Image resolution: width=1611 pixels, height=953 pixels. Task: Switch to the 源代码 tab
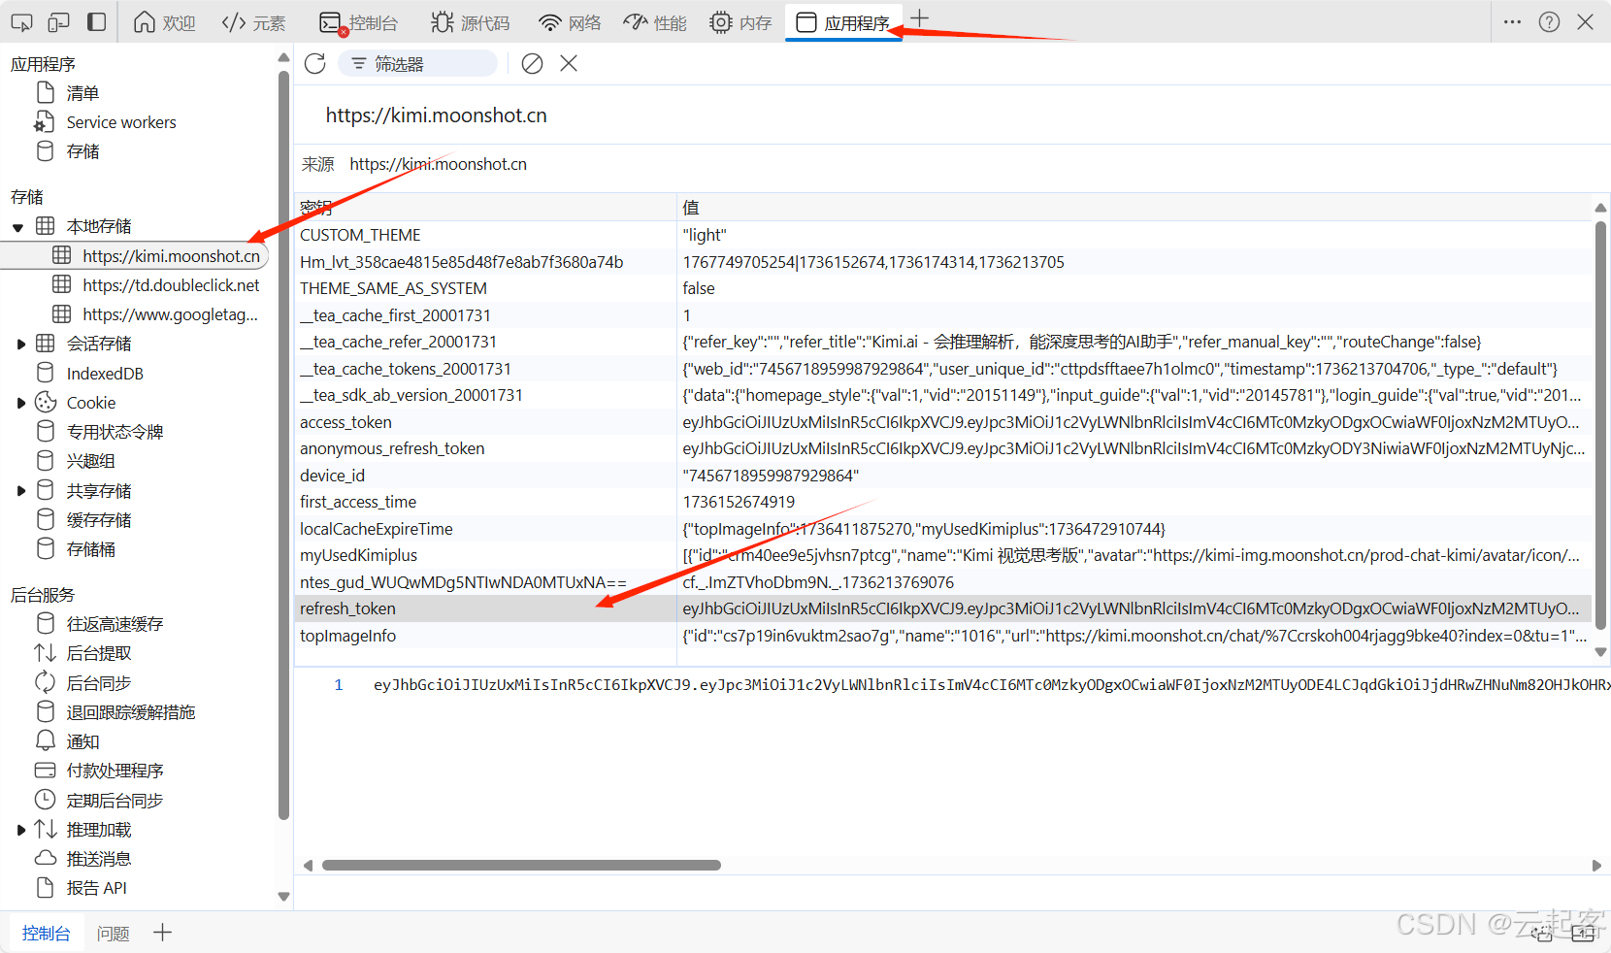(471, 22)
